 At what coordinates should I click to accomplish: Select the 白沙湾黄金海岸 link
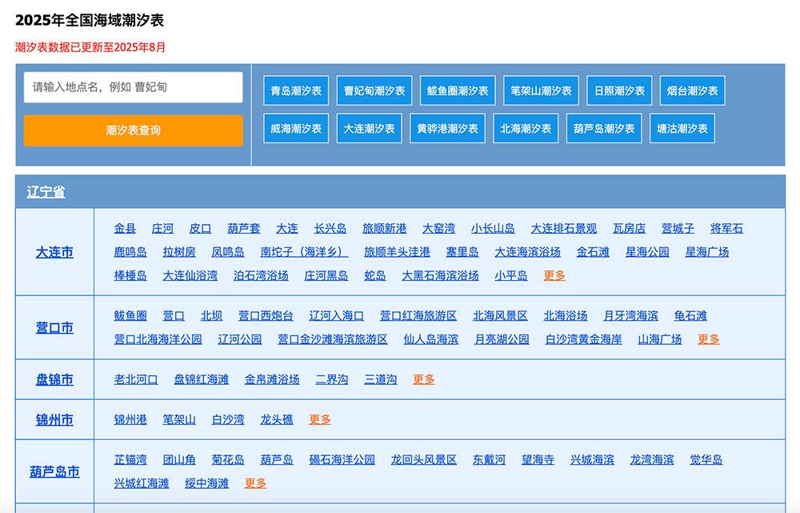(x=584, y=339)
